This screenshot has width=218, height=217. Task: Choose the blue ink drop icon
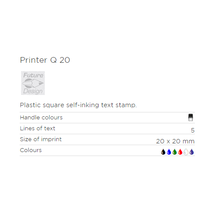(x=169, y=152)
